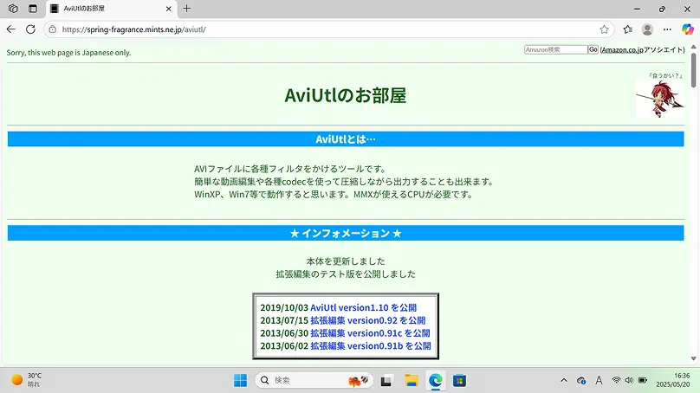Click the taskbar 検索 search box
This screenshot has height=393, width=700.
314,381
